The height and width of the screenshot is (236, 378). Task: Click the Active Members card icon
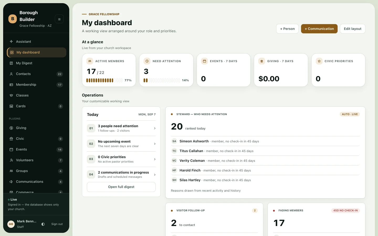[90, 61]
